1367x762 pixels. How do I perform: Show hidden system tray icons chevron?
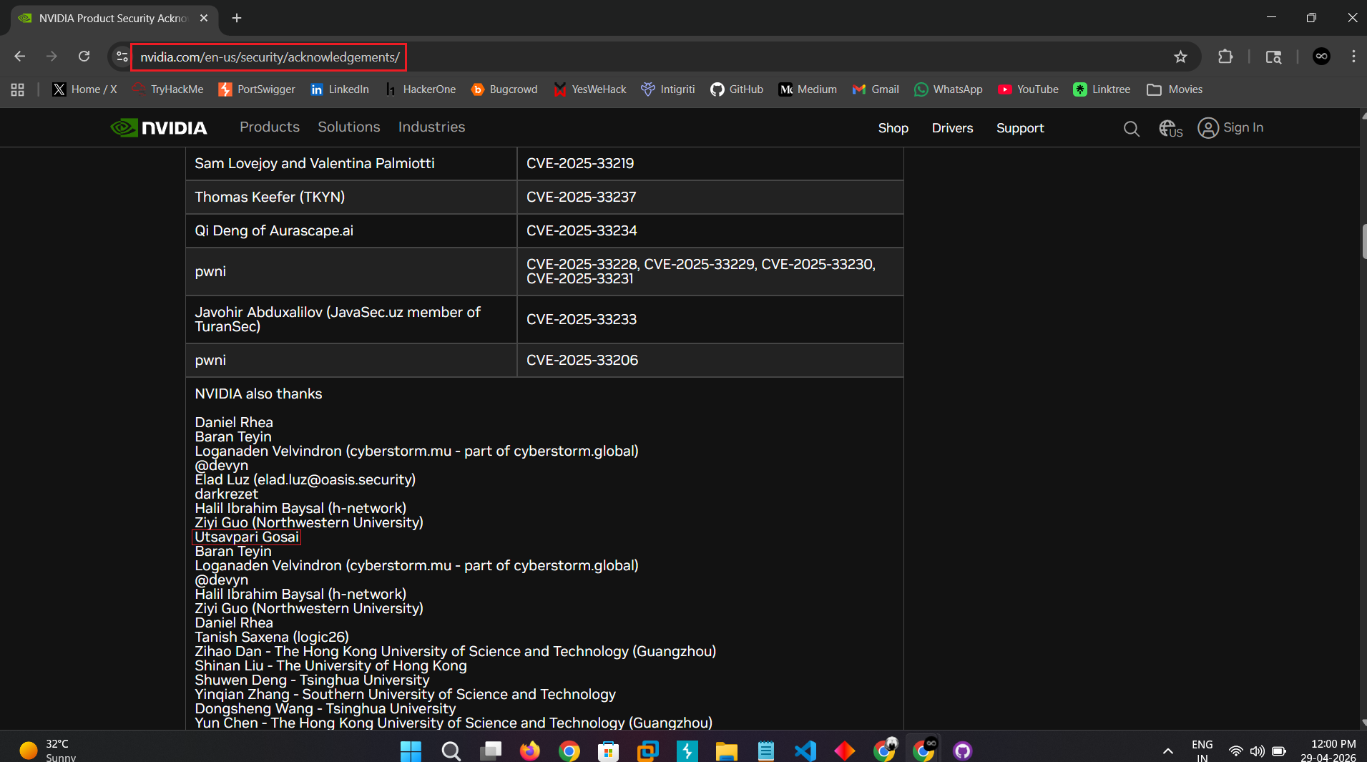[x=1167, y=751]
